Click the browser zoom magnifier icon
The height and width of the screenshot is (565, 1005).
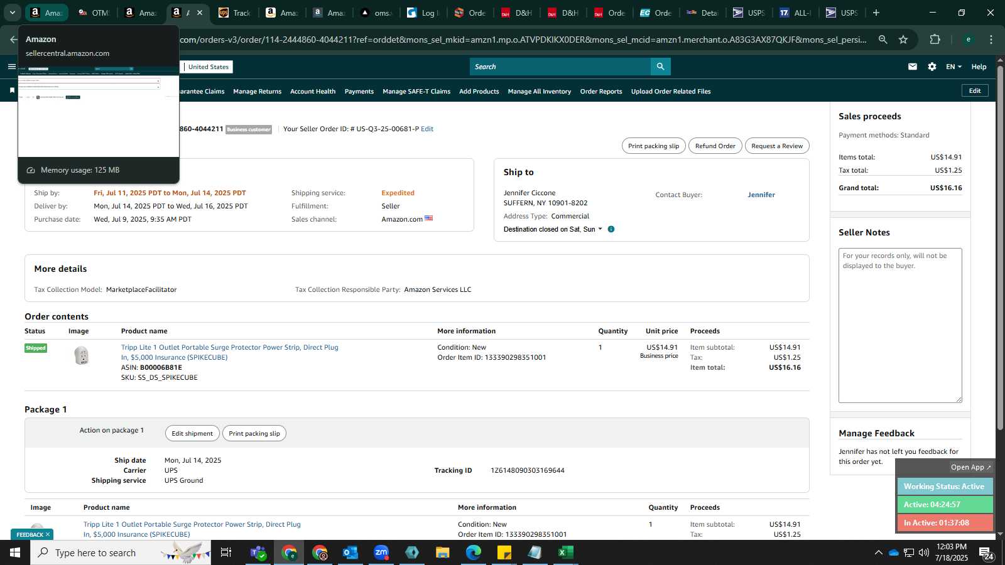(883, 40)
